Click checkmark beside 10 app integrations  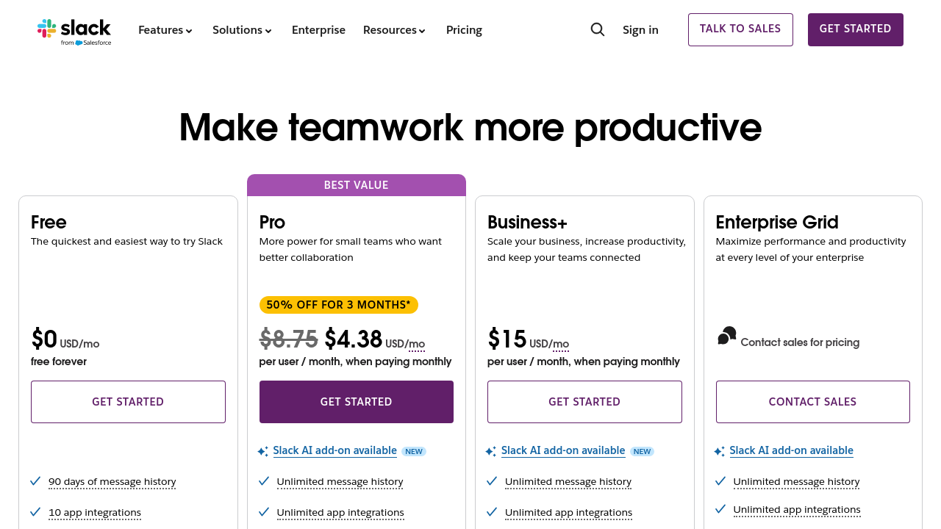pyautogui.click(x=35, y=512)
